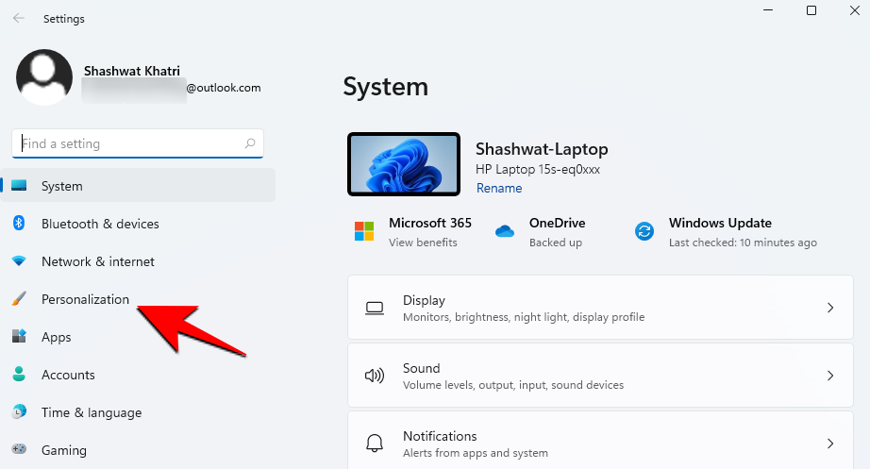Click the user profile avatar picture
Viewport: 870px width, 469px height.
tap(44, 76)
